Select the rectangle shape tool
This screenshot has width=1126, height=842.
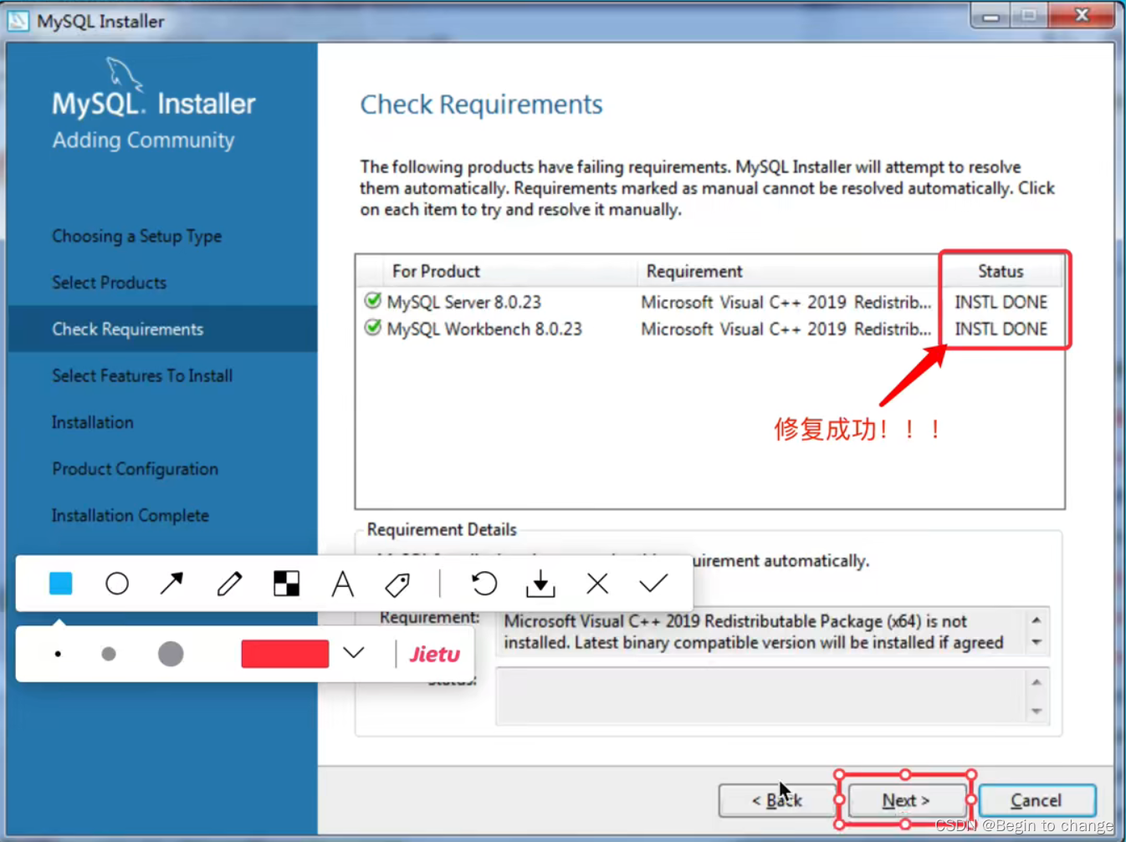tap(60, 583)
